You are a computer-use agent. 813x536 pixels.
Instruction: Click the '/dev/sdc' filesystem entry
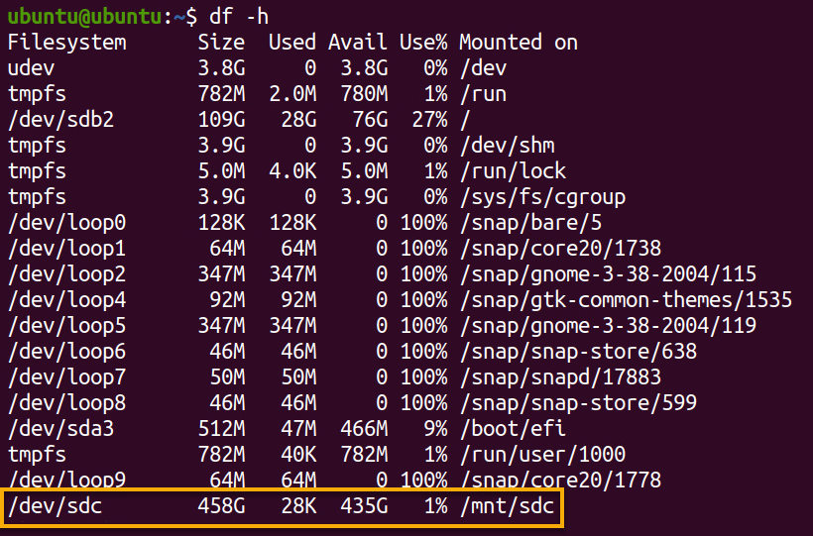click(x=55, y=506)
